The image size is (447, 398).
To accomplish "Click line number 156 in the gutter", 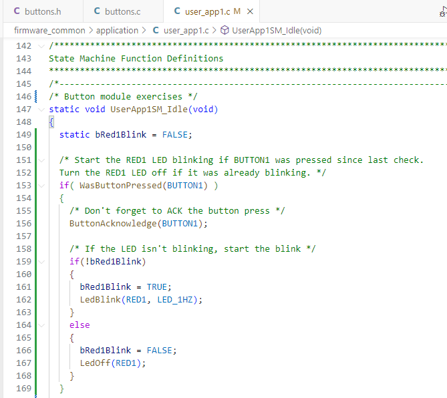I will click(23, 223).
